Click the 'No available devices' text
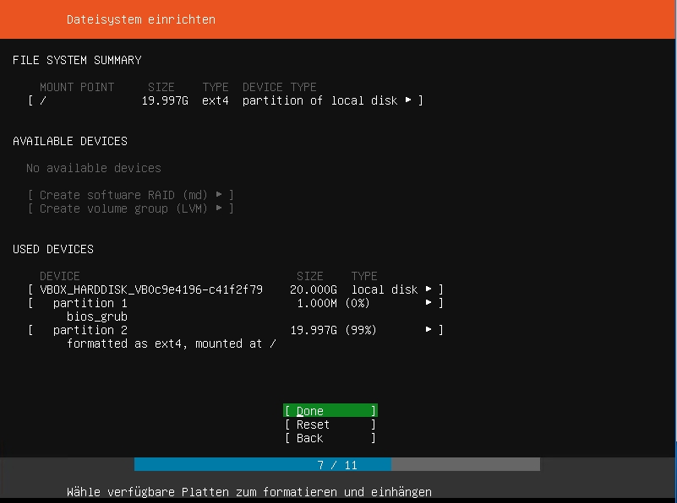The image size is (677, 503). click(x=93, y=168)
